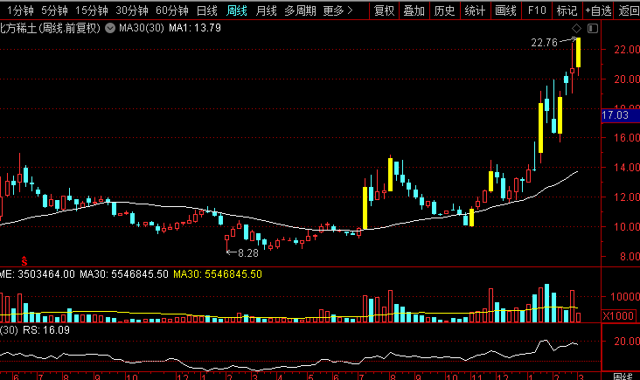The image size is (640, 380).
Task: Click the 12.00 price axis label
Action: click(x=627, y=197)
